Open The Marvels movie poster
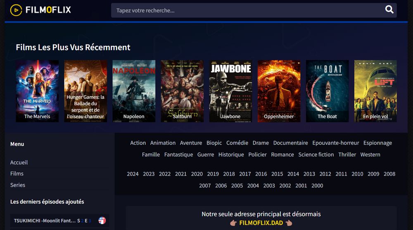Image resolution: width=413 pixels, height=230 pixels. click(37, 91)
